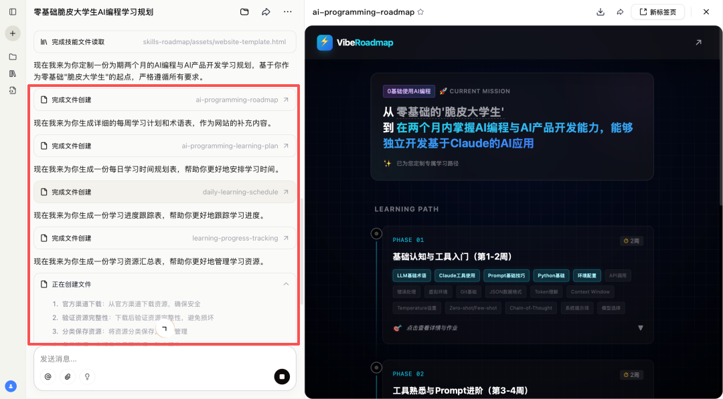
Task: Open 完成技能文件读取 website-template.html row
Action: (165, 42)
